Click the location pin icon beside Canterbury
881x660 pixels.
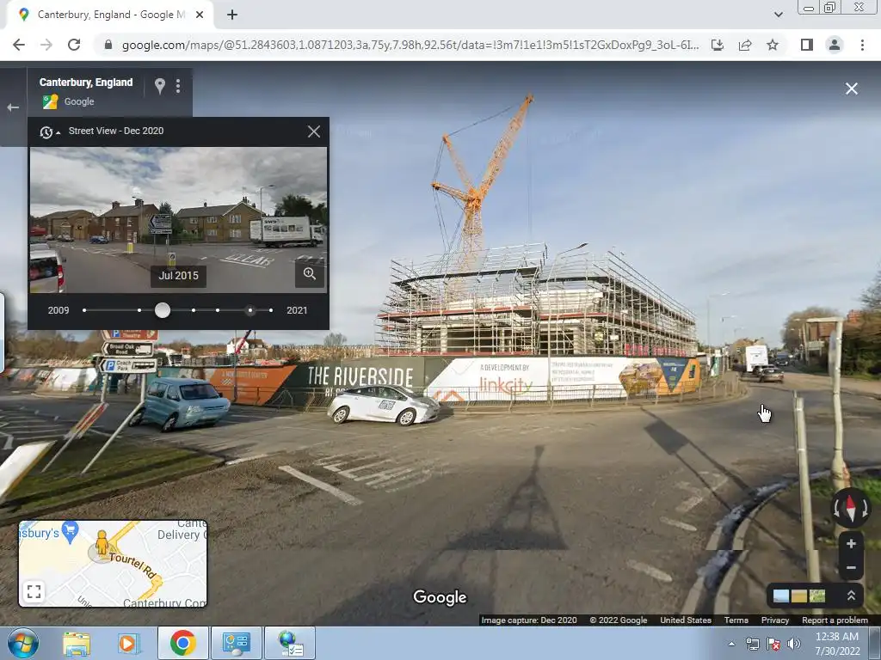click(159, 86)
